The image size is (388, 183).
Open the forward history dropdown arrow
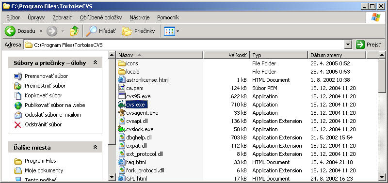[x=63, y=31]
